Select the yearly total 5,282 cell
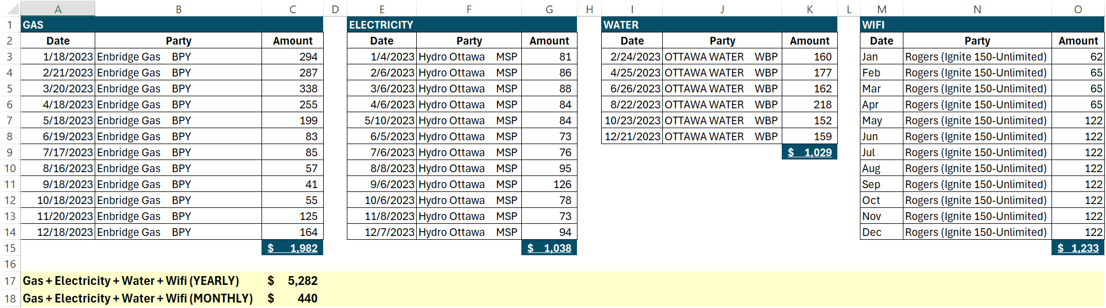 (x=292, y=281)
